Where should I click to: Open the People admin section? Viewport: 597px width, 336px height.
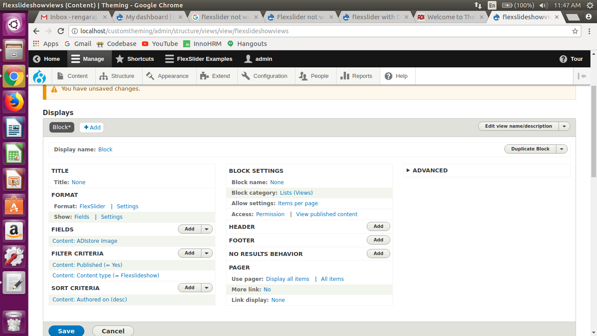pyautogui.click(x=315, y=76)
